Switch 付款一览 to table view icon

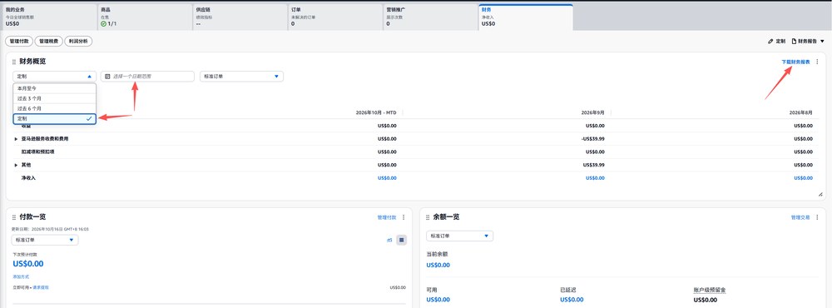click(x=402, y=240)
